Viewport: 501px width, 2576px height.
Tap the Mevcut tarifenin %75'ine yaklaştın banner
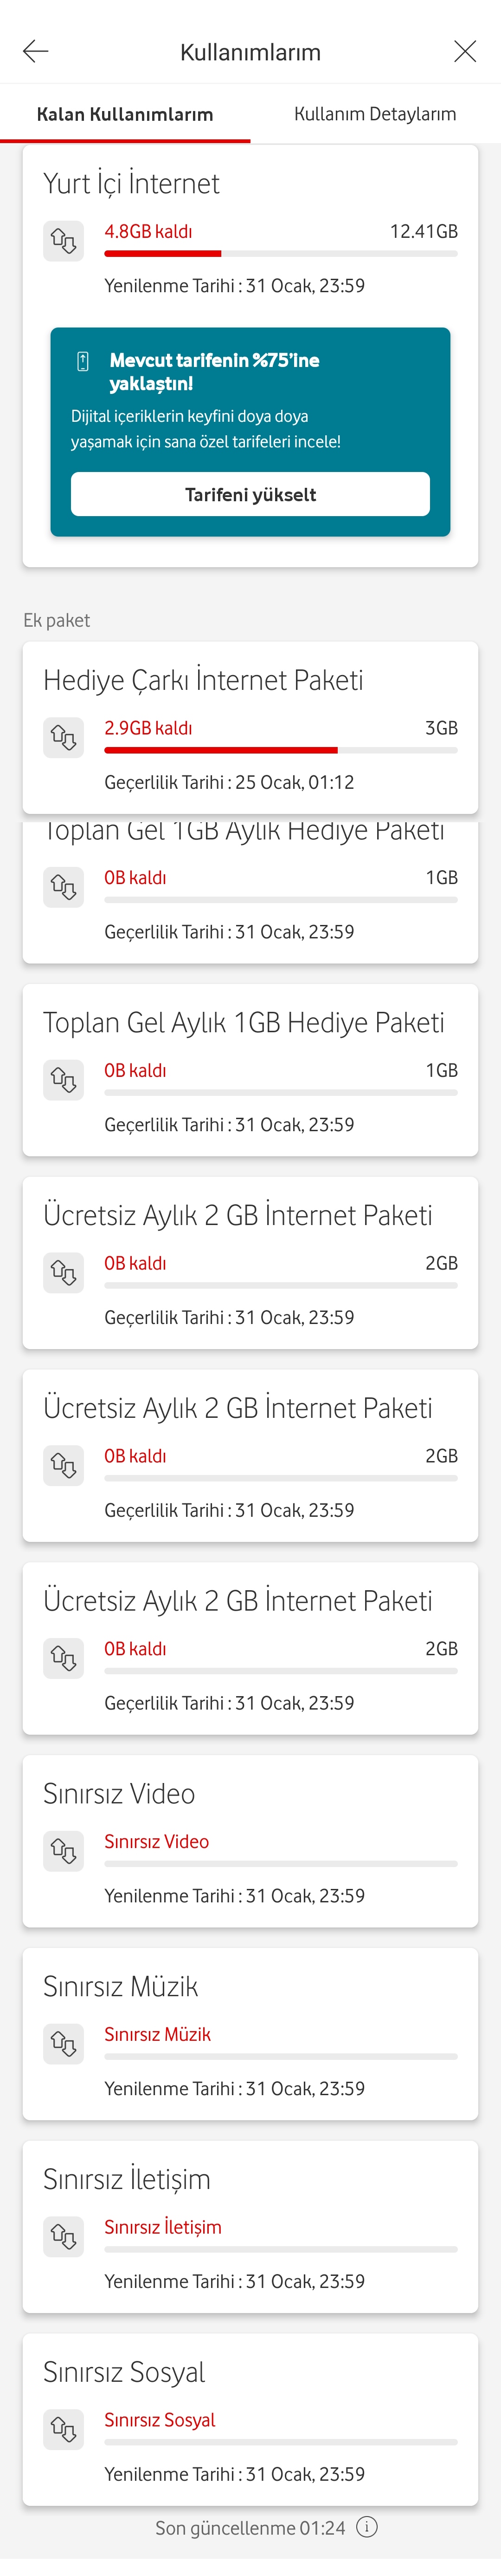(x=250, y=432)
